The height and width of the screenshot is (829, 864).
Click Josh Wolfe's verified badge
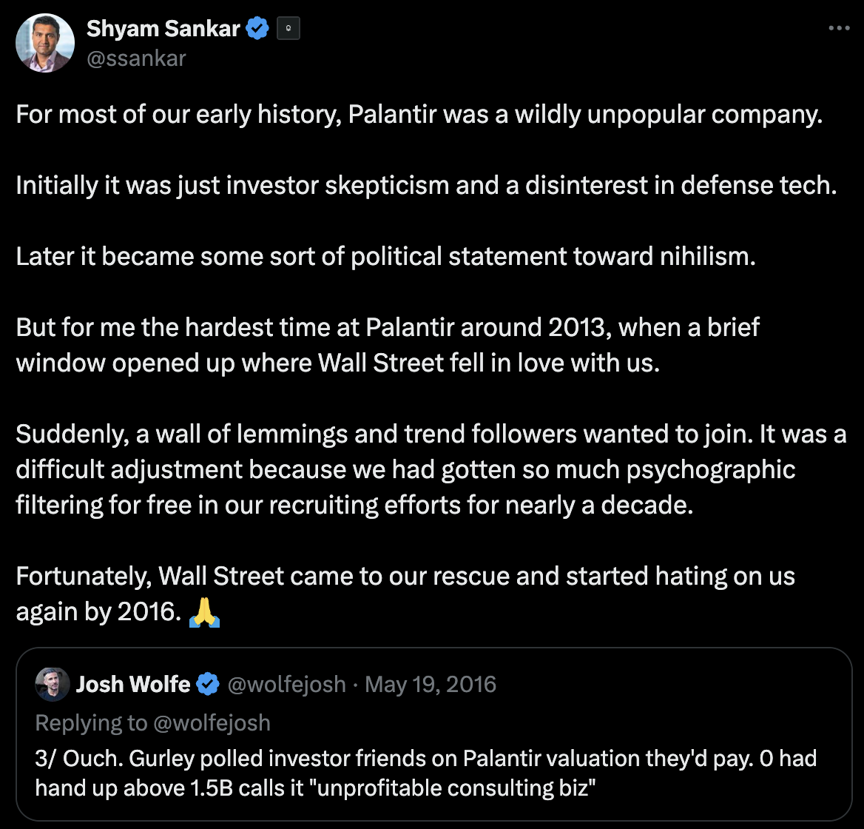pos(208,684)
